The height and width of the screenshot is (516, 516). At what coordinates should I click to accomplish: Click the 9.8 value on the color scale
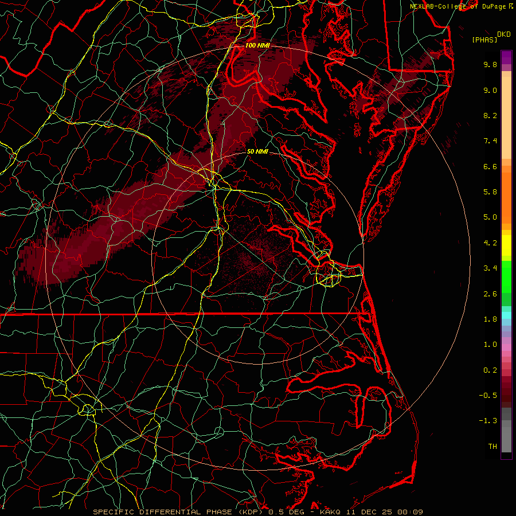click(490, 64)
